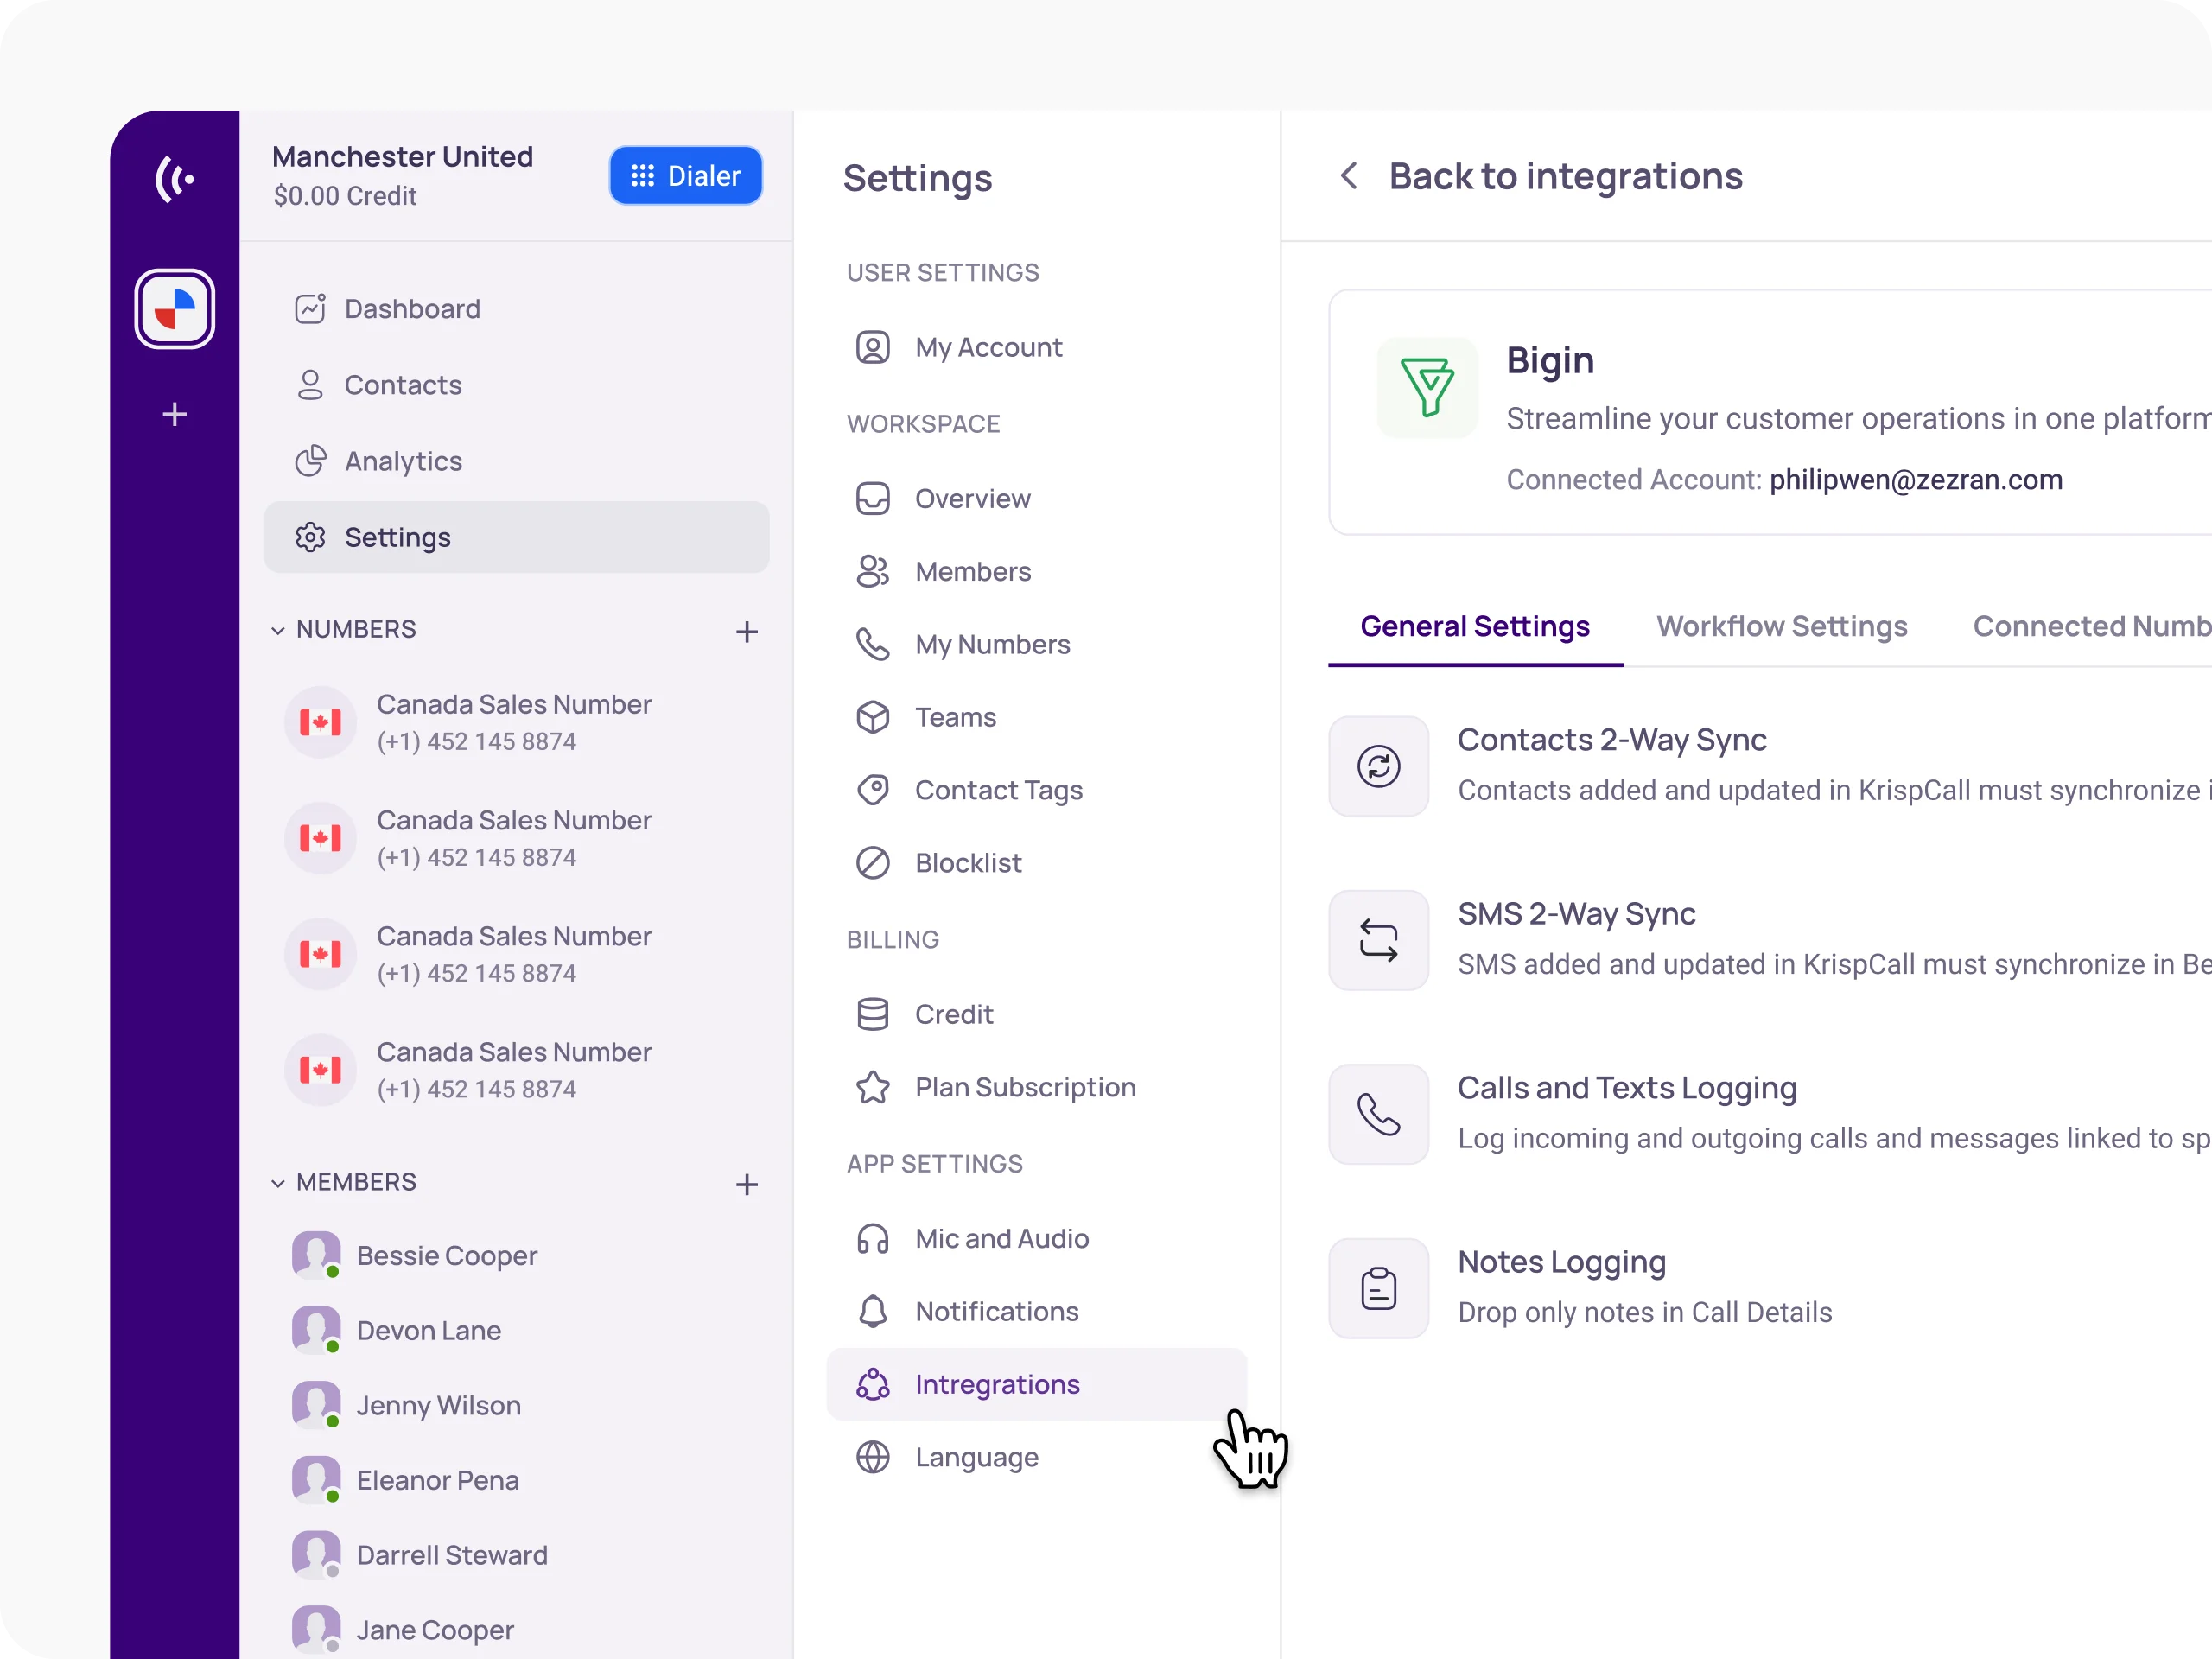The height and width of the screenshot is (1659, 2212).
Task: Click the Mic and Audio headphones icon
Action: pyautogui.click(x=873, y=1238)
